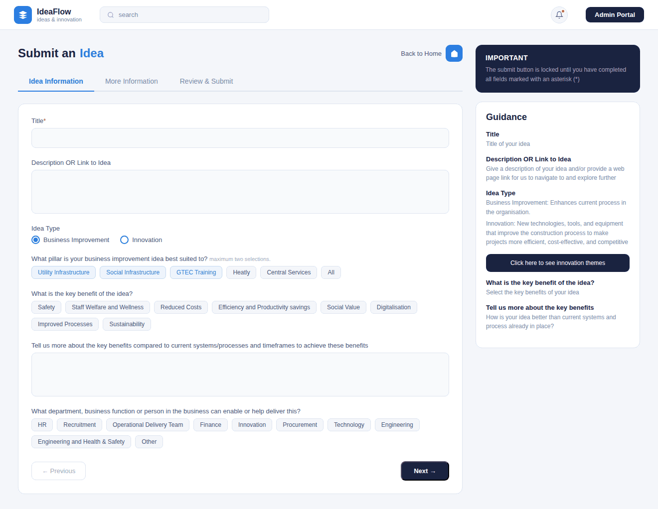Image resolution: width=658 pixels, height=509 pixels.
Task: Deselect the GTEC Training pillar chip
Action: [196, 272]
